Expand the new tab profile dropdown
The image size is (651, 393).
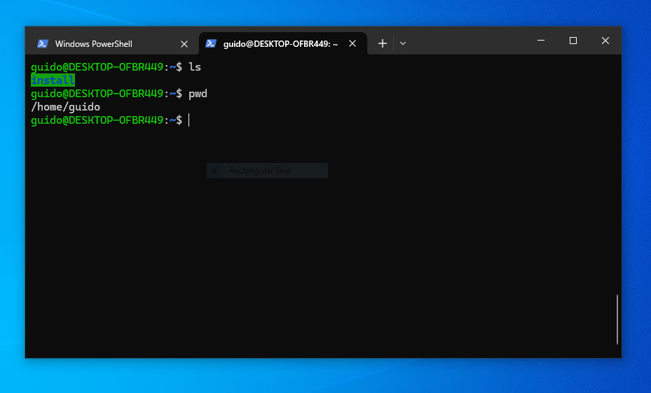(x=403, y=43)
